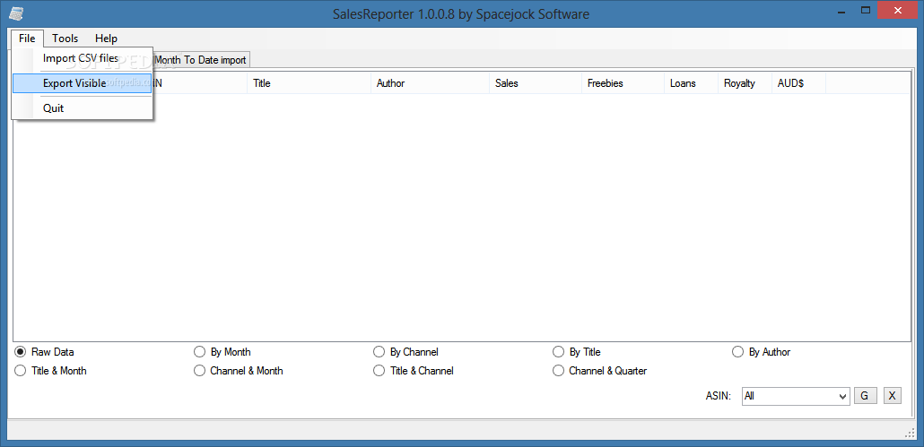Select the Channel & Quarter radio button

click(x=600, y=371)
